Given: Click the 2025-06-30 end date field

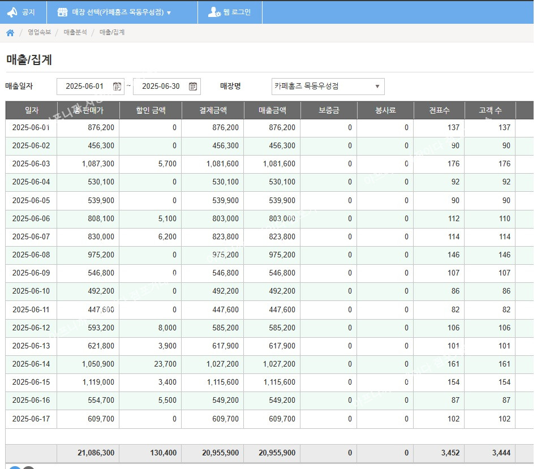Looking at the screenshot, I should tap(160, 87).
